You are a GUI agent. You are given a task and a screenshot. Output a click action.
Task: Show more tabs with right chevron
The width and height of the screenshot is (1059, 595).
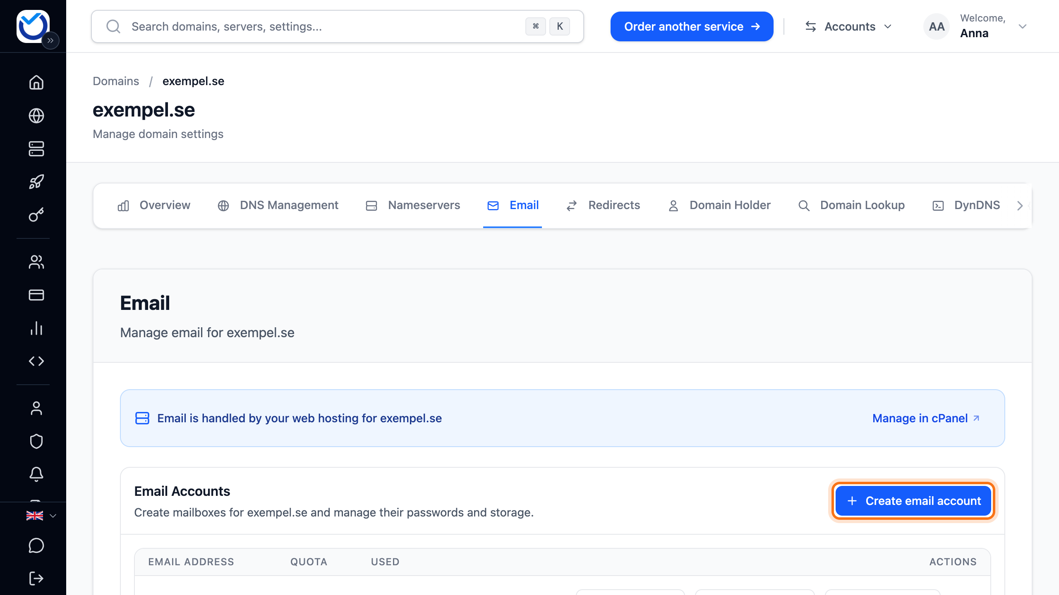(x=1020, y=206)
